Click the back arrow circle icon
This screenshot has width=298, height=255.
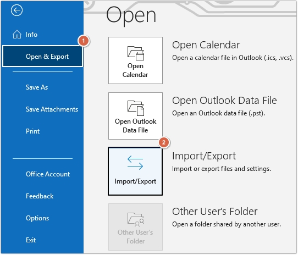click(x=16, y=10)
